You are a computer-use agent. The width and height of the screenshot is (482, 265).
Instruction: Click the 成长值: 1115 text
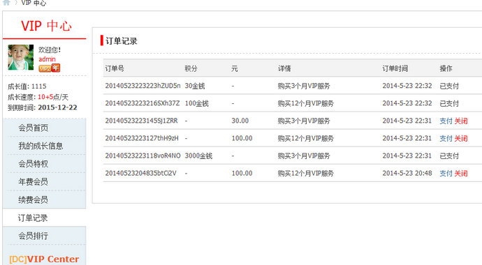[x=27, y=86]
